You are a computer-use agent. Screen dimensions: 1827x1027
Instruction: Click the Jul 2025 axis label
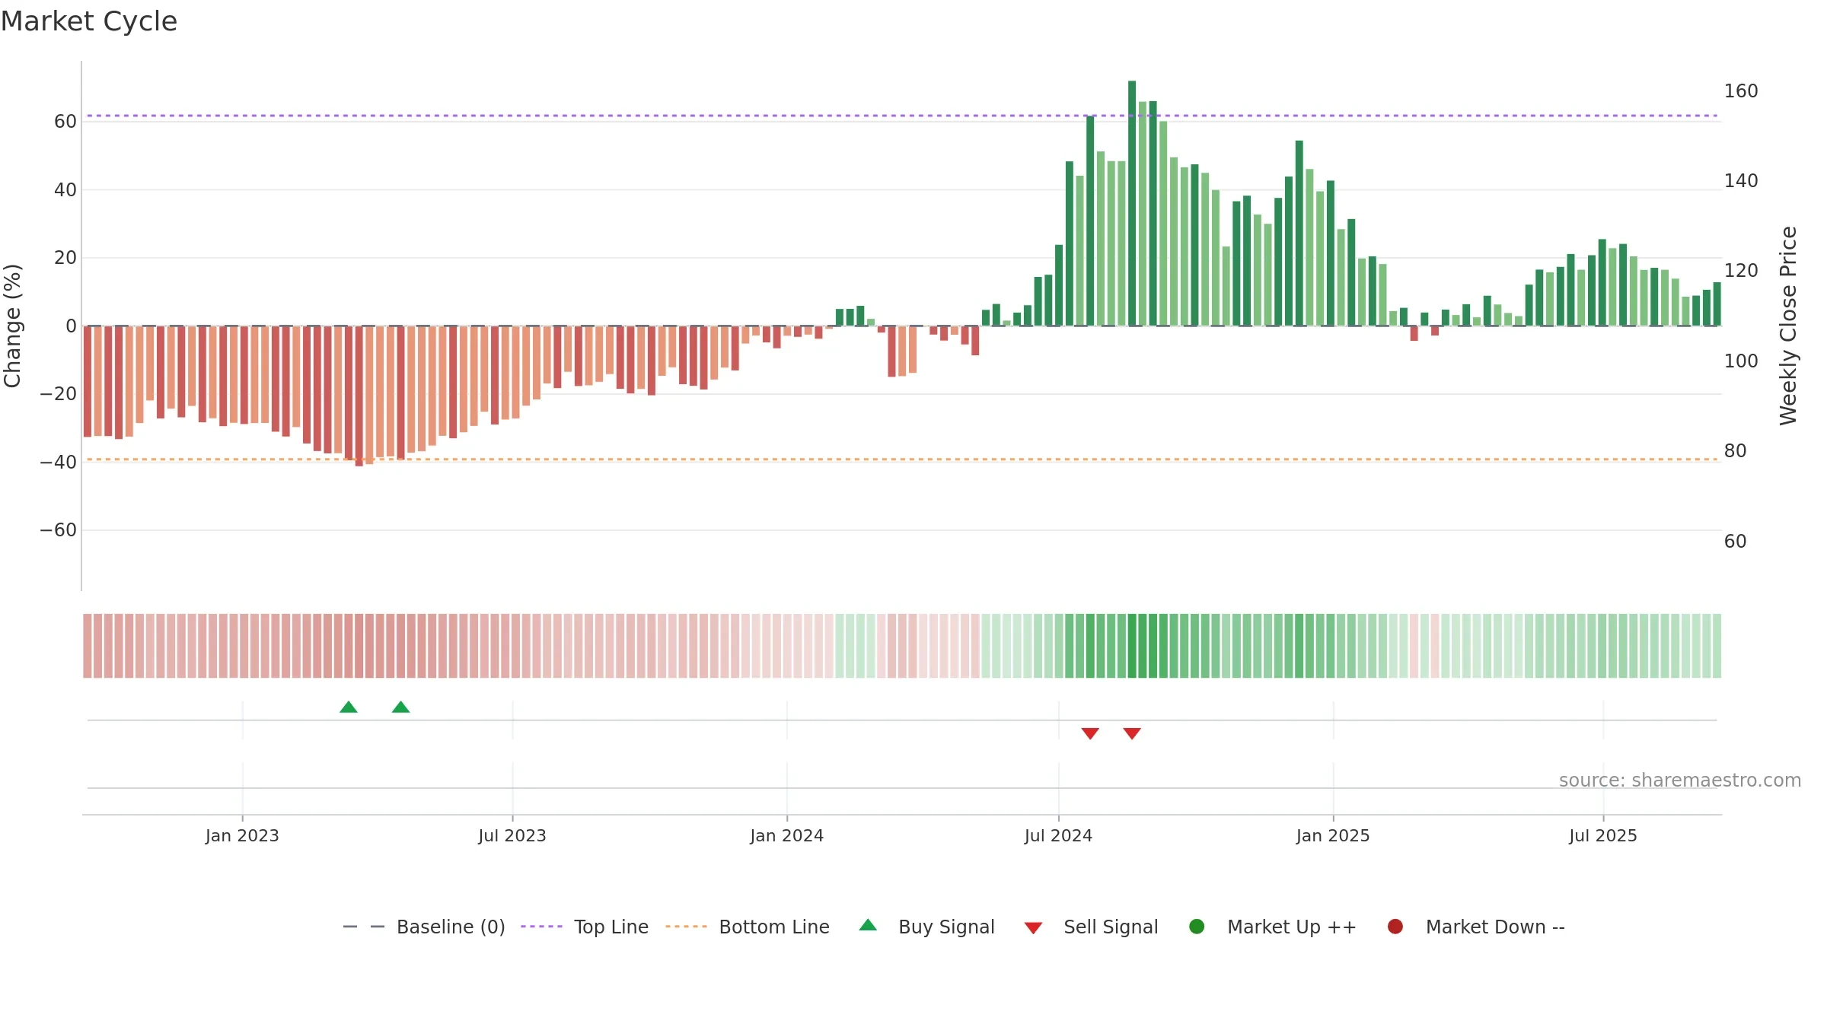pos(1603,835)
